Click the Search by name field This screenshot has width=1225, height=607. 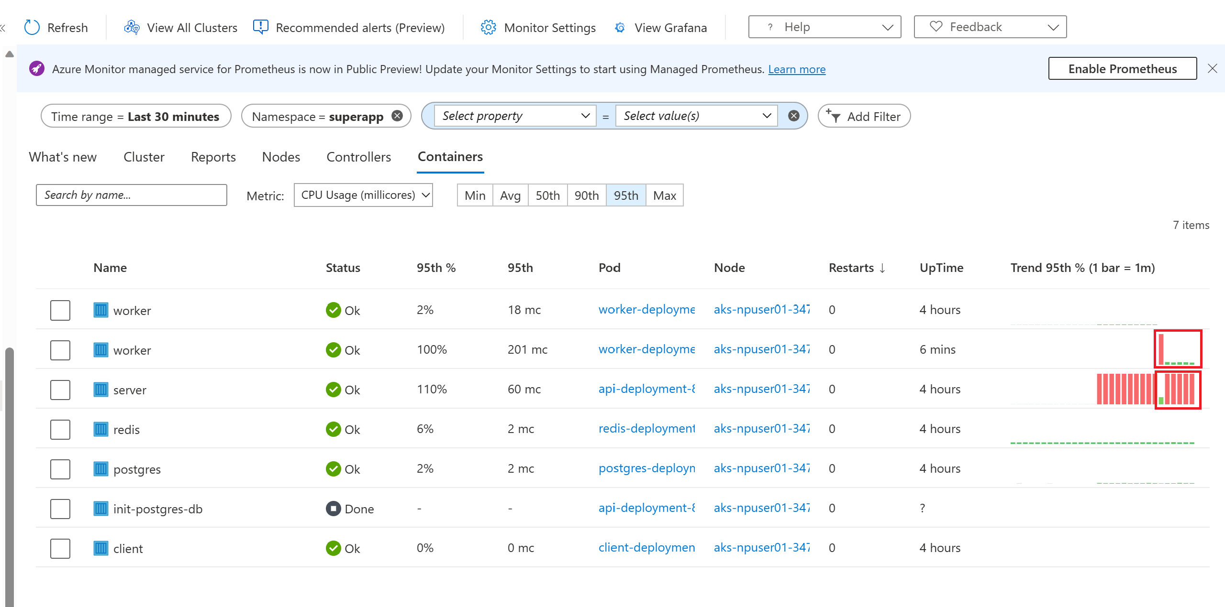coord(131,195)
